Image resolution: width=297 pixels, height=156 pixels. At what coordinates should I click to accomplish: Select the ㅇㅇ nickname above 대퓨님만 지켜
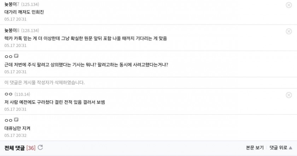tap(8, 120)
